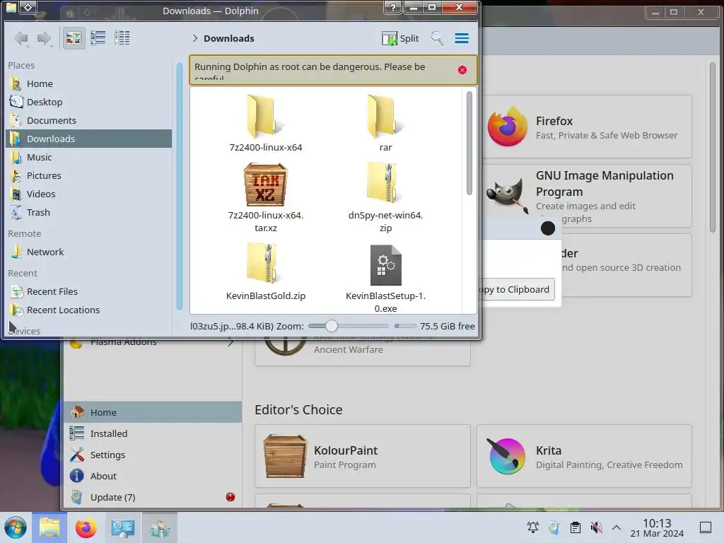Switch Dolphin to Details view mode
Image resolution: width=724 pixels, height=543 pixels.
coord(122,38)
